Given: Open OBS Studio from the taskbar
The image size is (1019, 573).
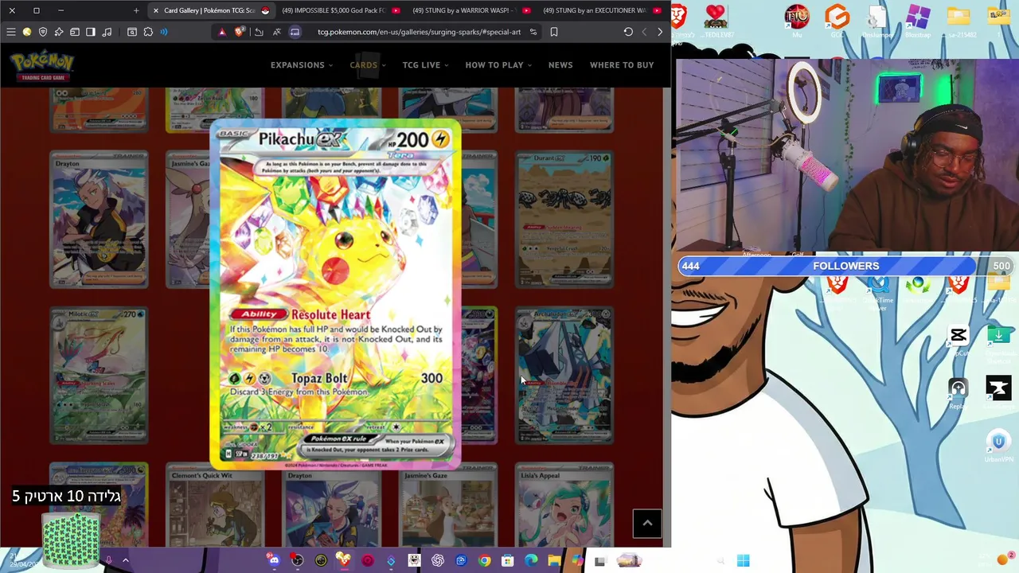Looking at the screenshot, I should 297,560.
